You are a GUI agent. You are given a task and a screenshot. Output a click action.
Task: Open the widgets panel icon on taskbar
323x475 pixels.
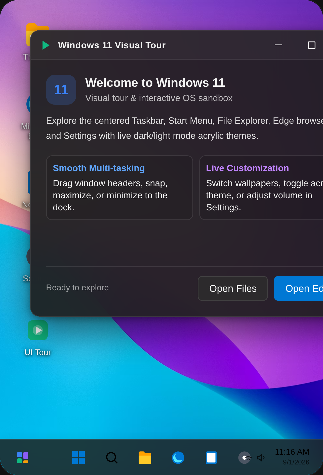pyautogui.click(x=23, y=458)
